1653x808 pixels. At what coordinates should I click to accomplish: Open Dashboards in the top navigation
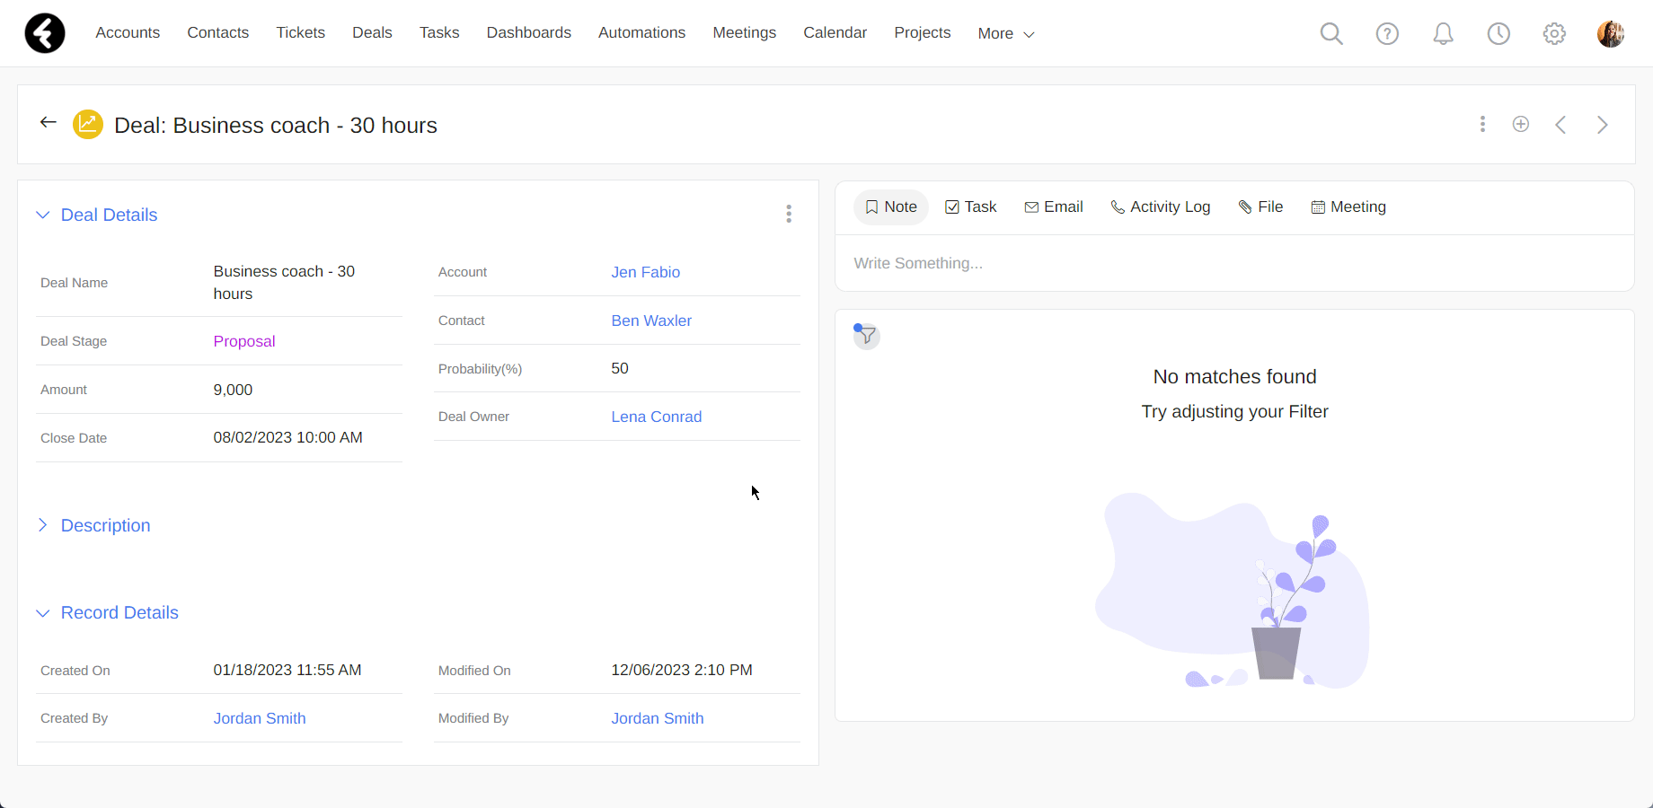[x=529, y=33]
